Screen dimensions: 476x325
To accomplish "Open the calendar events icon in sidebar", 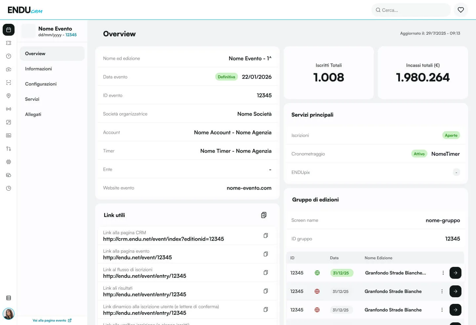I will [x=9, y=30].
